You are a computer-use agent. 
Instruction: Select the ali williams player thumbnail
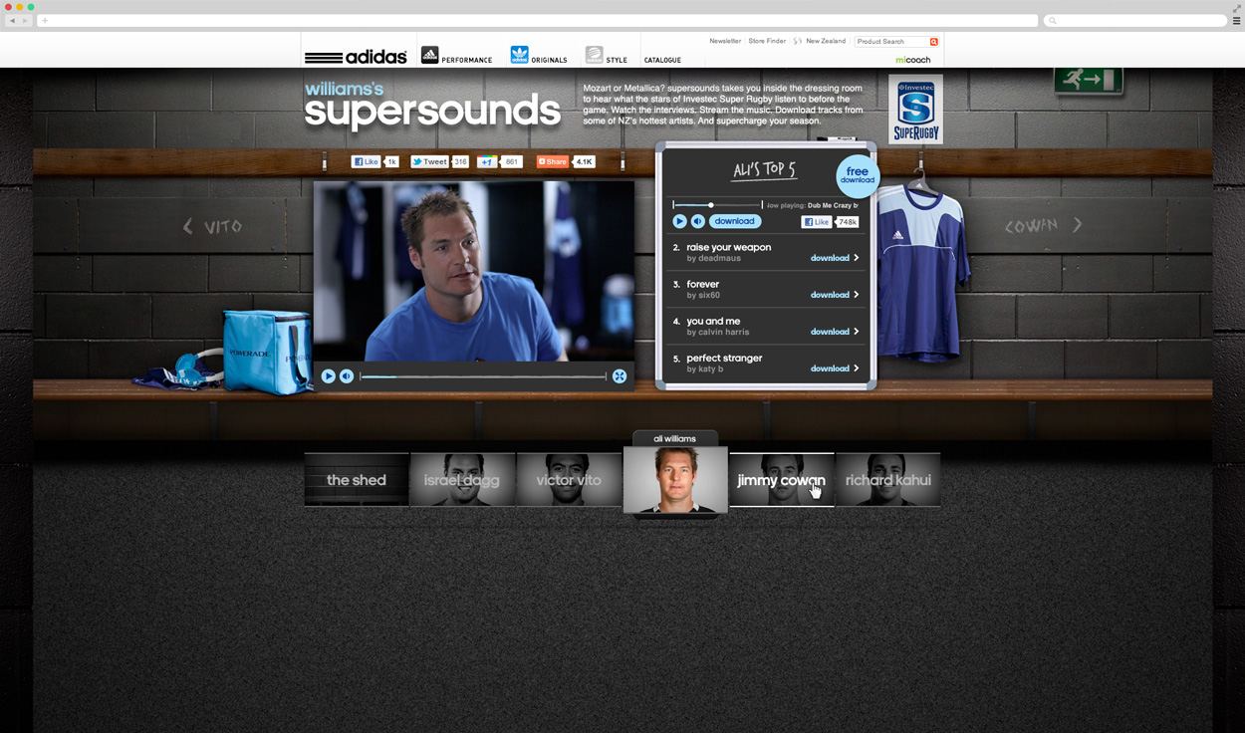pyautogui.click(x=675, y=480)
